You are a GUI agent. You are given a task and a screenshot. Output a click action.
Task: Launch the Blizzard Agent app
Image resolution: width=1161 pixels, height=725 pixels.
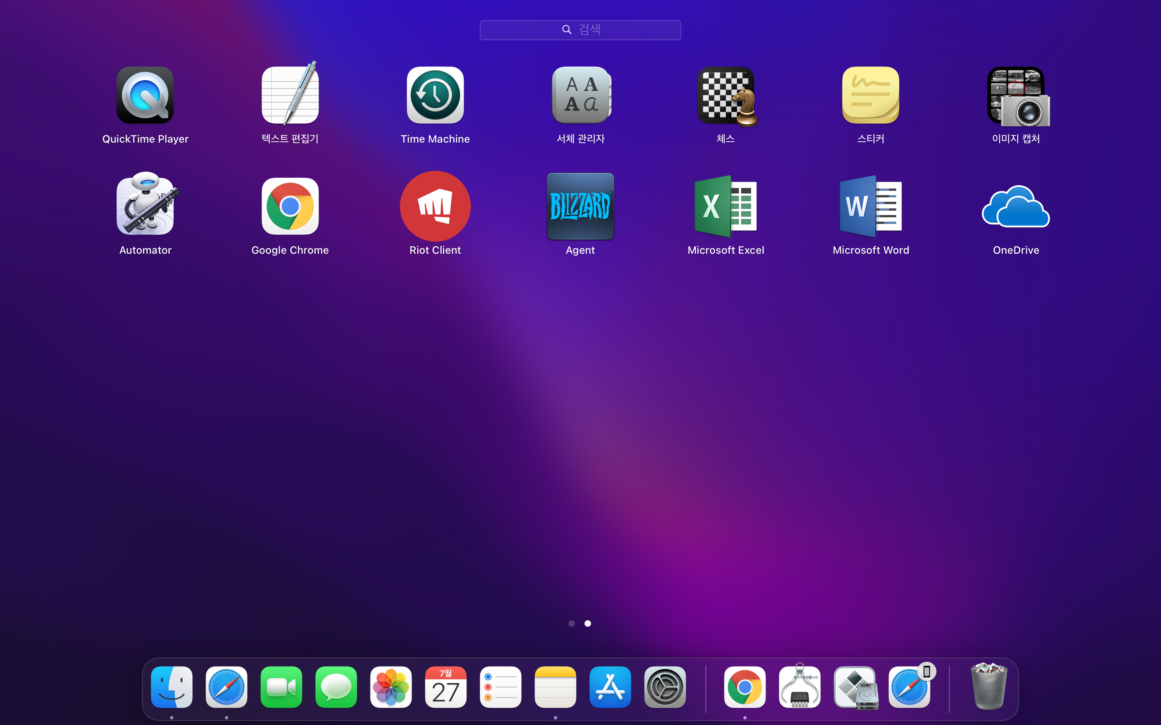click(x=580, y=206)
